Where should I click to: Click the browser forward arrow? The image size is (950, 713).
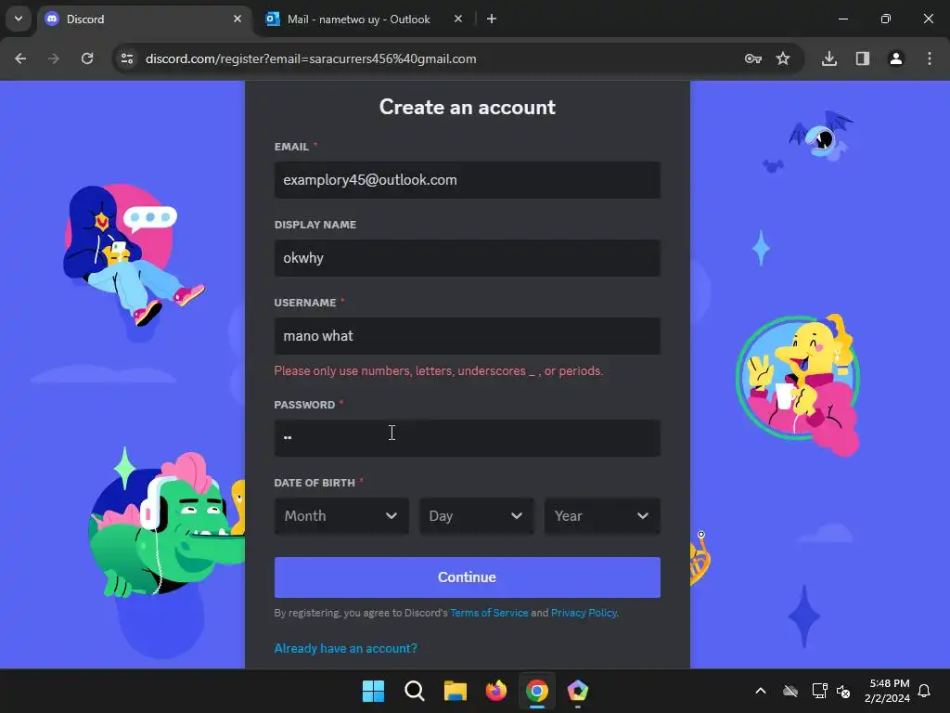point(54,58)
